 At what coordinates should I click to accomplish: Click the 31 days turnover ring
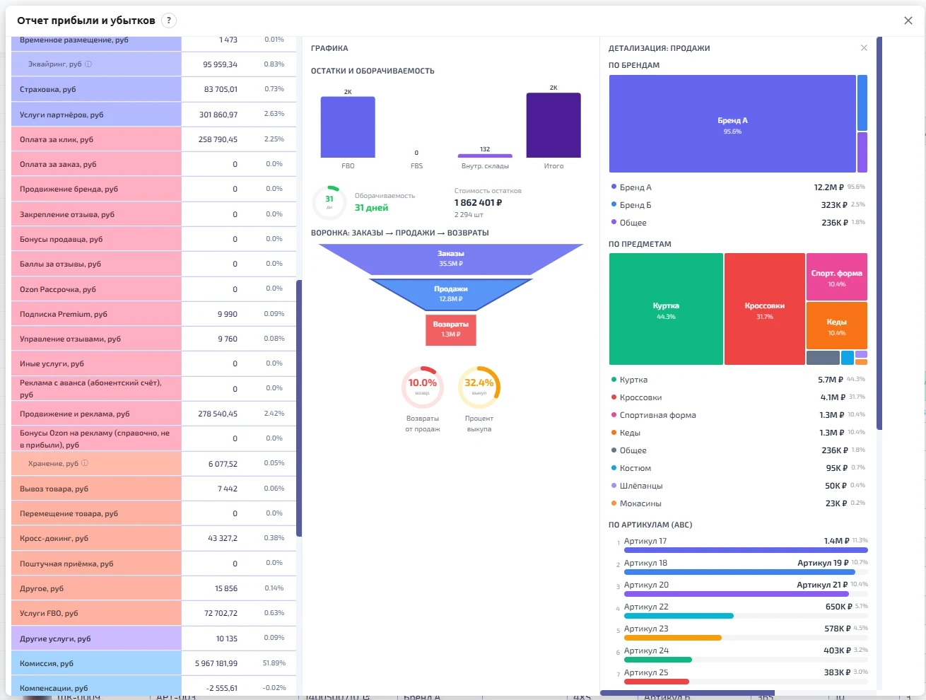point(329,202)
